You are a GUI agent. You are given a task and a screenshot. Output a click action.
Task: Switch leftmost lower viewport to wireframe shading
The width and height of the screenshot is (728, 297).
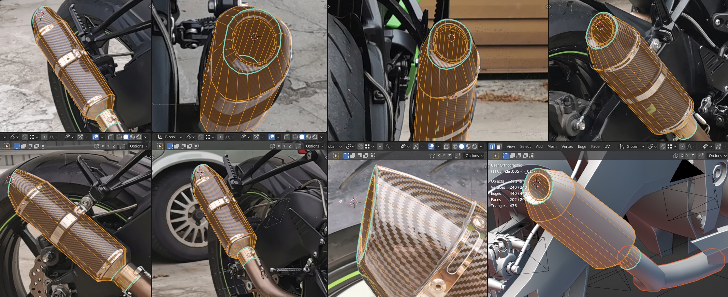[119, 137]
